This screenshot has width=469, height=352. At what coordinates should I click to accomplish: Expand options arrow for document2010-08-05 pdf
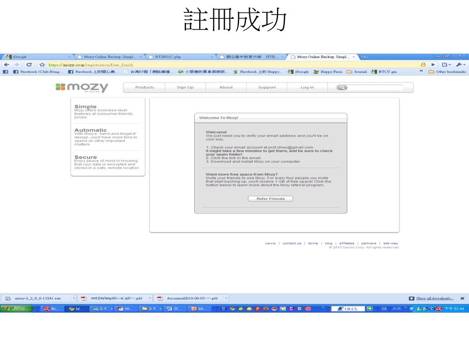click(226, 298)
